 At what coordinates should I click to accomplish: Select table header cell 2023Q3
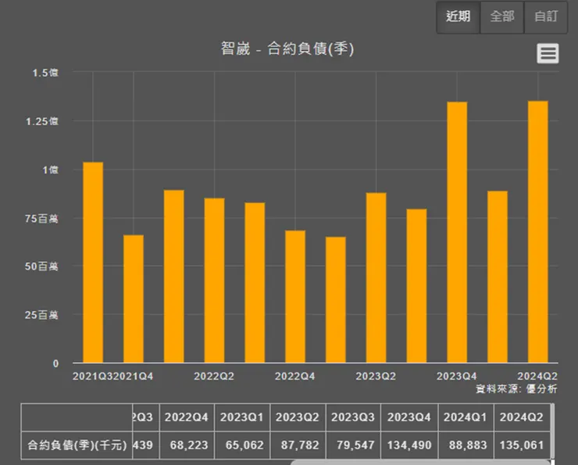pos(353,417)
